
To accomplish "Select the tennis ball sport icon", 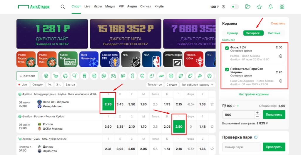I will coord(65,76).
